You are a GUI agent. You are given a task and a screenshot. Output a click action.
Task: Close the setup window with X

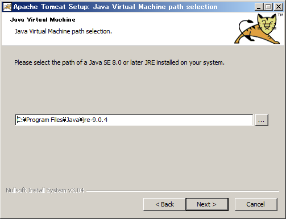click(279, 7)
